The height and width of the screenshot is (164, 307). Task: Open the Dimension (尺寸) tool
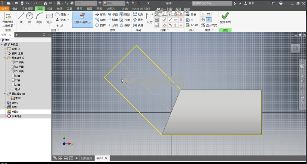tap(150, 19)
